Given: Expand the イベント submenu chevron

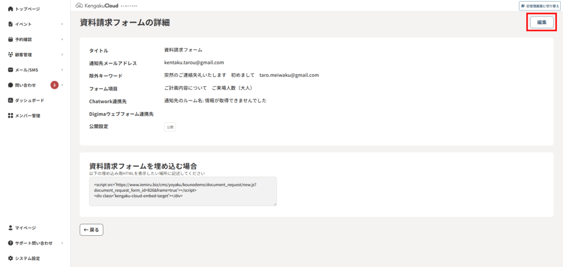Looking at the screenshot, I should pos(62,24).
